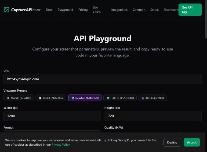Click the URL input field
Image resolution: width=207 pixels, height=152 pixels.
(102, 79)
